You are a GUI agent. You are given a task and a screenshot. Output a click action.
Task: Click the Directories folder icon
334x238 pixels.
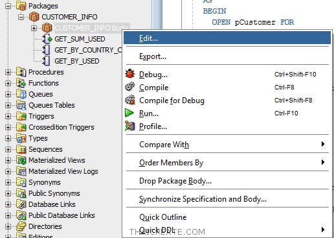[x=21, y=226]
